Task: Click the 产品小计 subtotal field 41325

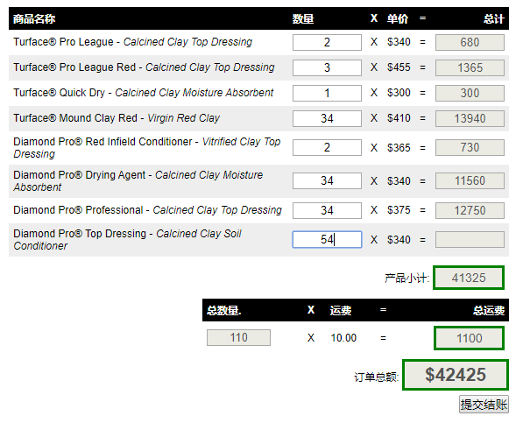Action: (x=469, y=278)
